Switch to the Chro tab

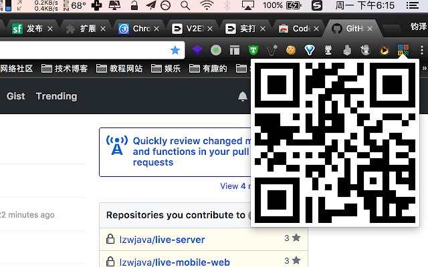pyautogui.click(x=138, y=29)
